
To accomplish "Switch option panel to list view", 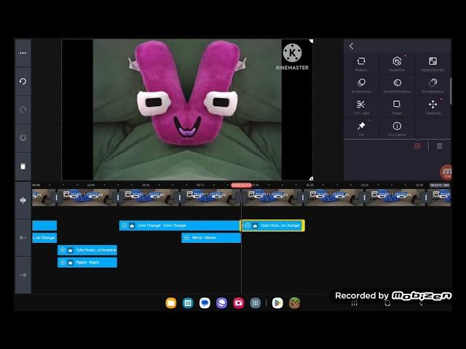I will pos(439,146).
